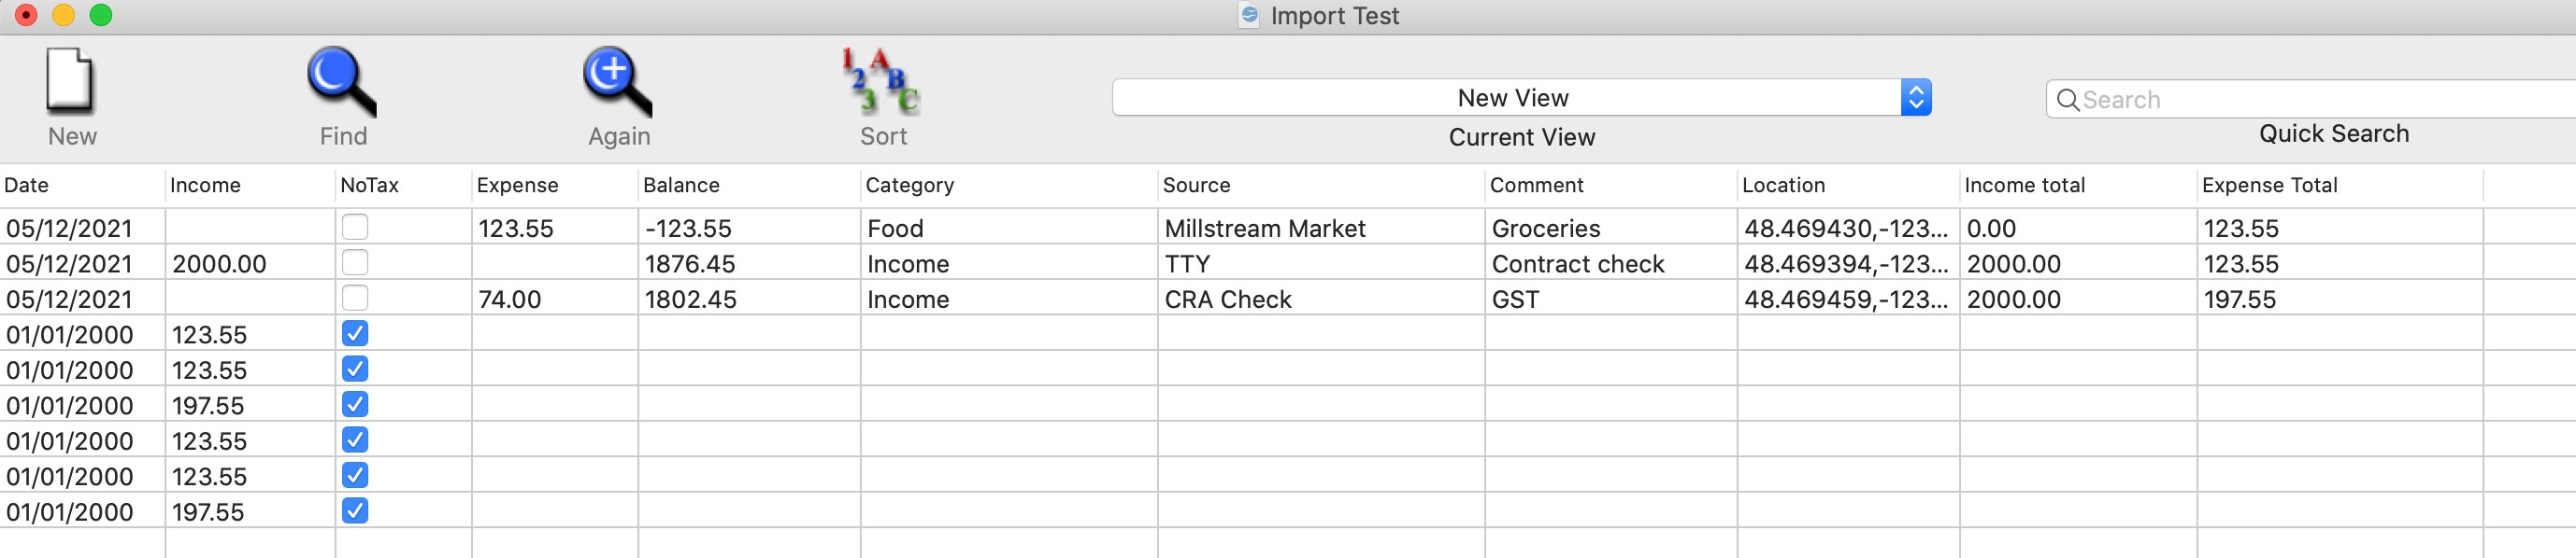Click the document icon beside Import Test title

(1249, 15)
